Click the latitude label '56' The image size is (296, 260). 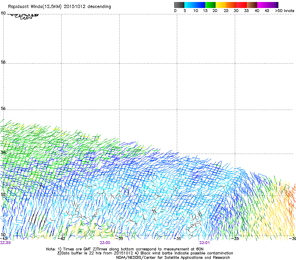pyautogui.click(x=3, y=108)
